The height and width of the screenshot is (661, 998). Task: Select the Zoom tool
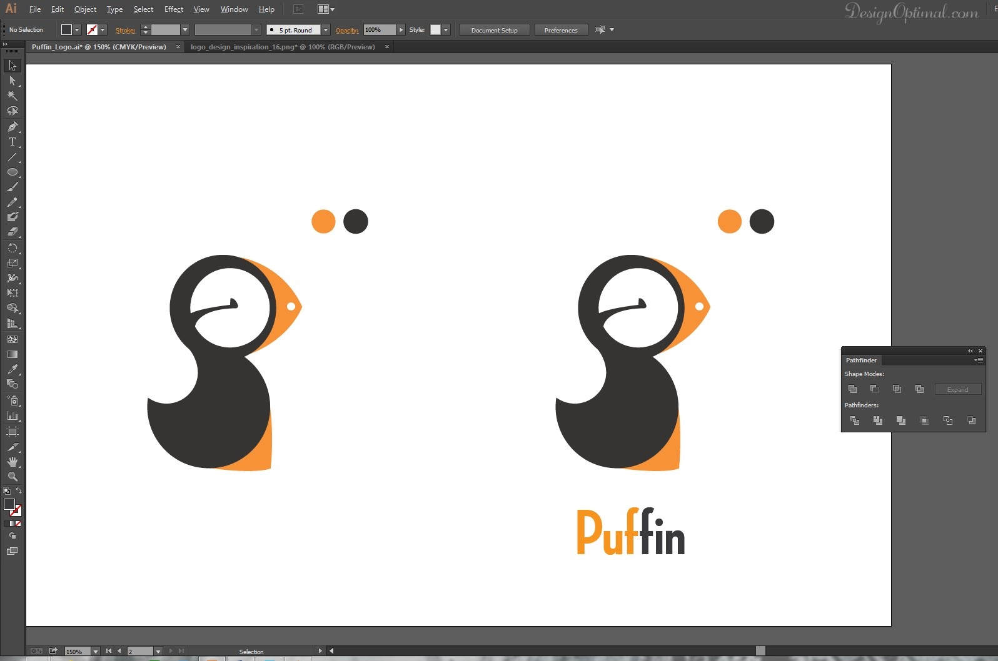click(12, 477)
